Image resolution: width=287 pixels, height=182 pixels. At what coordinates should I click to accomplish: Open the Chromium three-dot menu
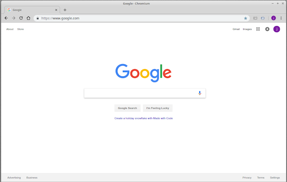coord(281,18)
